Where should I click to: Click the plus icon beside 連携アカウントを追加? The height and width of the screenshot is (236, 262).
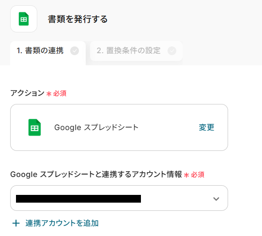(x=16, y=223)
